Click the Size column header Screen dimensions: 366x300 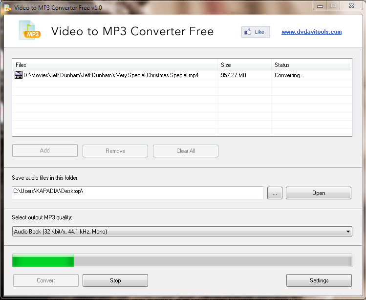pos(245,65)
